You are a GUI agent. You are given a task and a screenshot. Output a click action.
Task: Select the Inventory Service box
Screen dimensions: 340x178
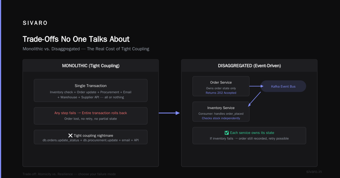[x=221, y=112]
